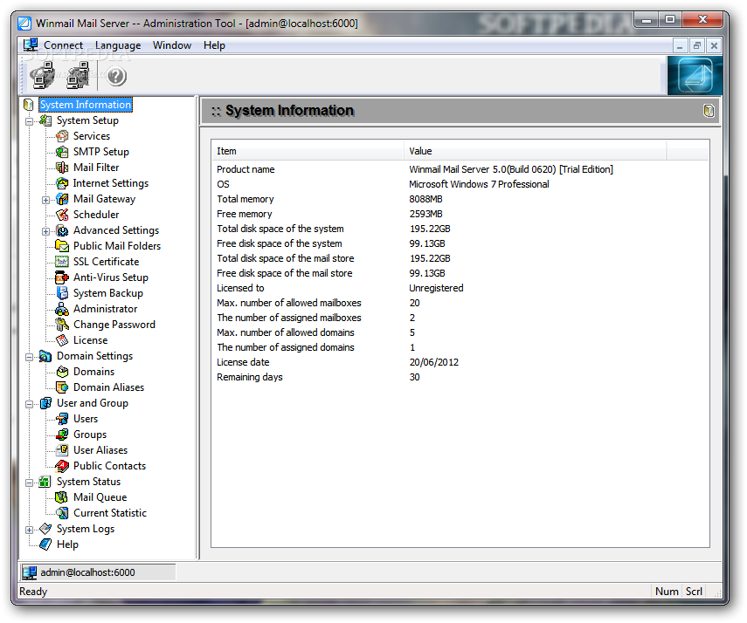
Task: Click the Unregistered value cell
Action: [x=436, y=288]
